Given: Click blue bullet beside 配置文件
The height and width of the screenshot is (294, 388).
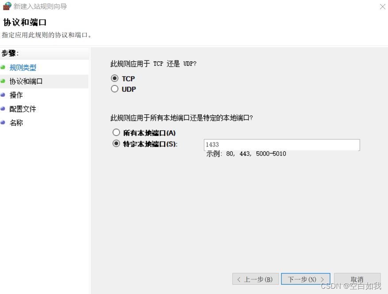Looking at the screenshot, I should click(3, 109).
